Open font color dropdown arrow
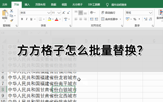Image resolution: width=163 pixels, height=102 pixels. tap(60, 19)
